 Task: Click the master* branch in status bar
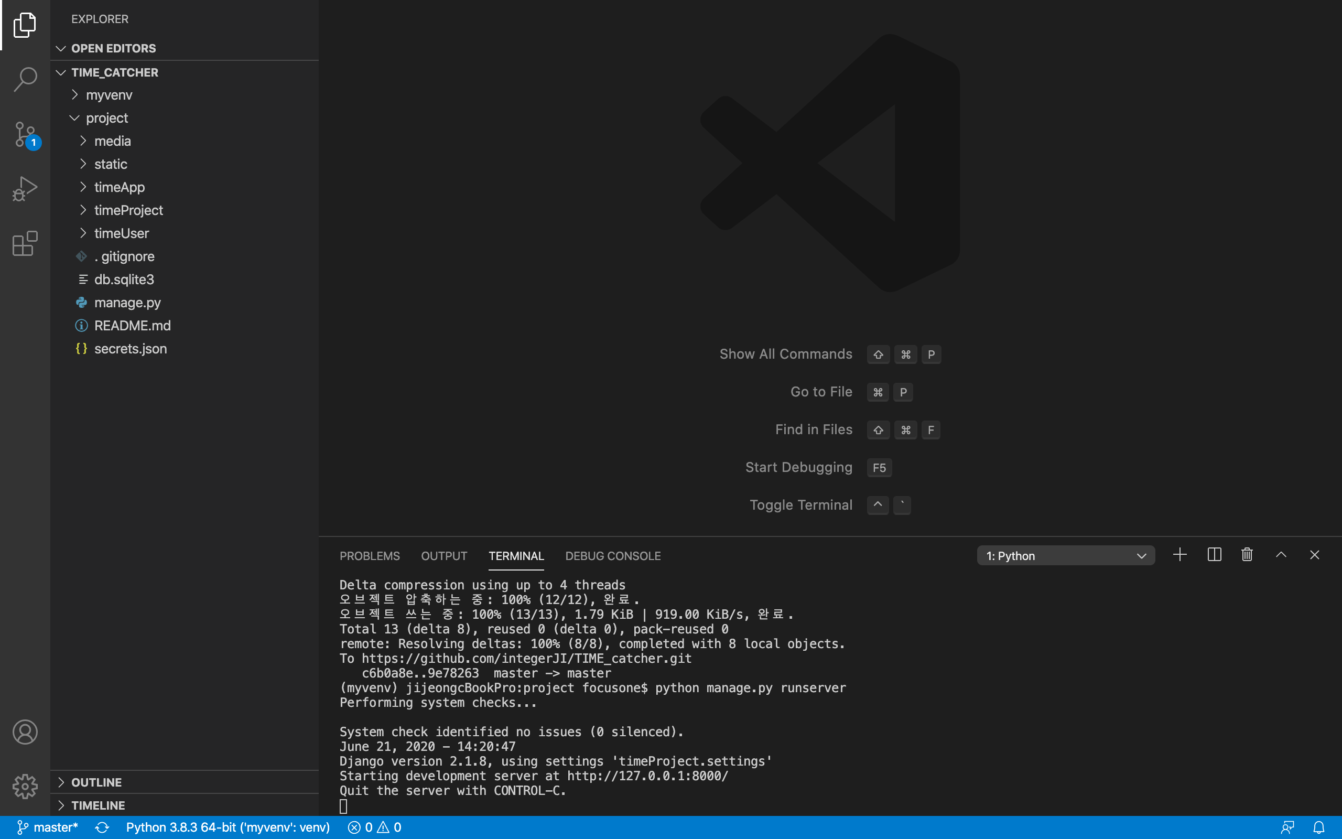point(48,827)
